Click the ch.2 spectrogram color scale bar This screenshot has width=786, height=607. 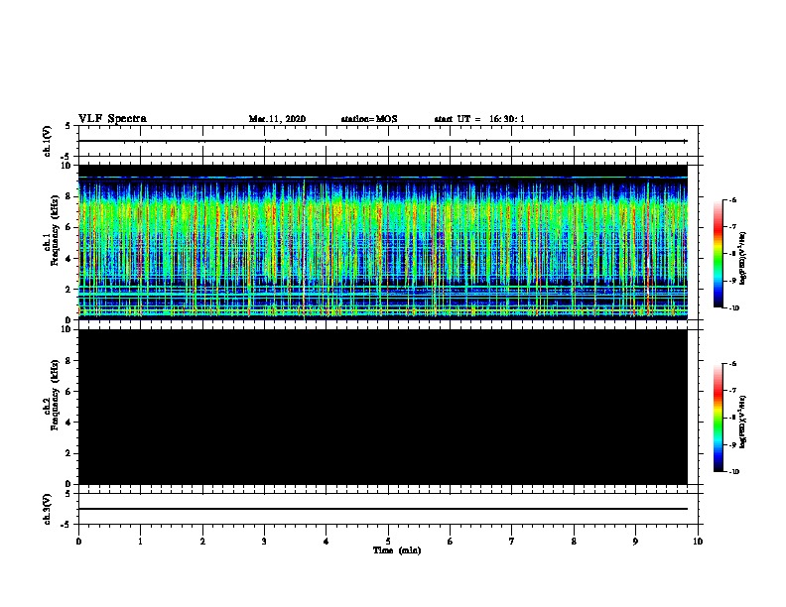pos(719,418)
